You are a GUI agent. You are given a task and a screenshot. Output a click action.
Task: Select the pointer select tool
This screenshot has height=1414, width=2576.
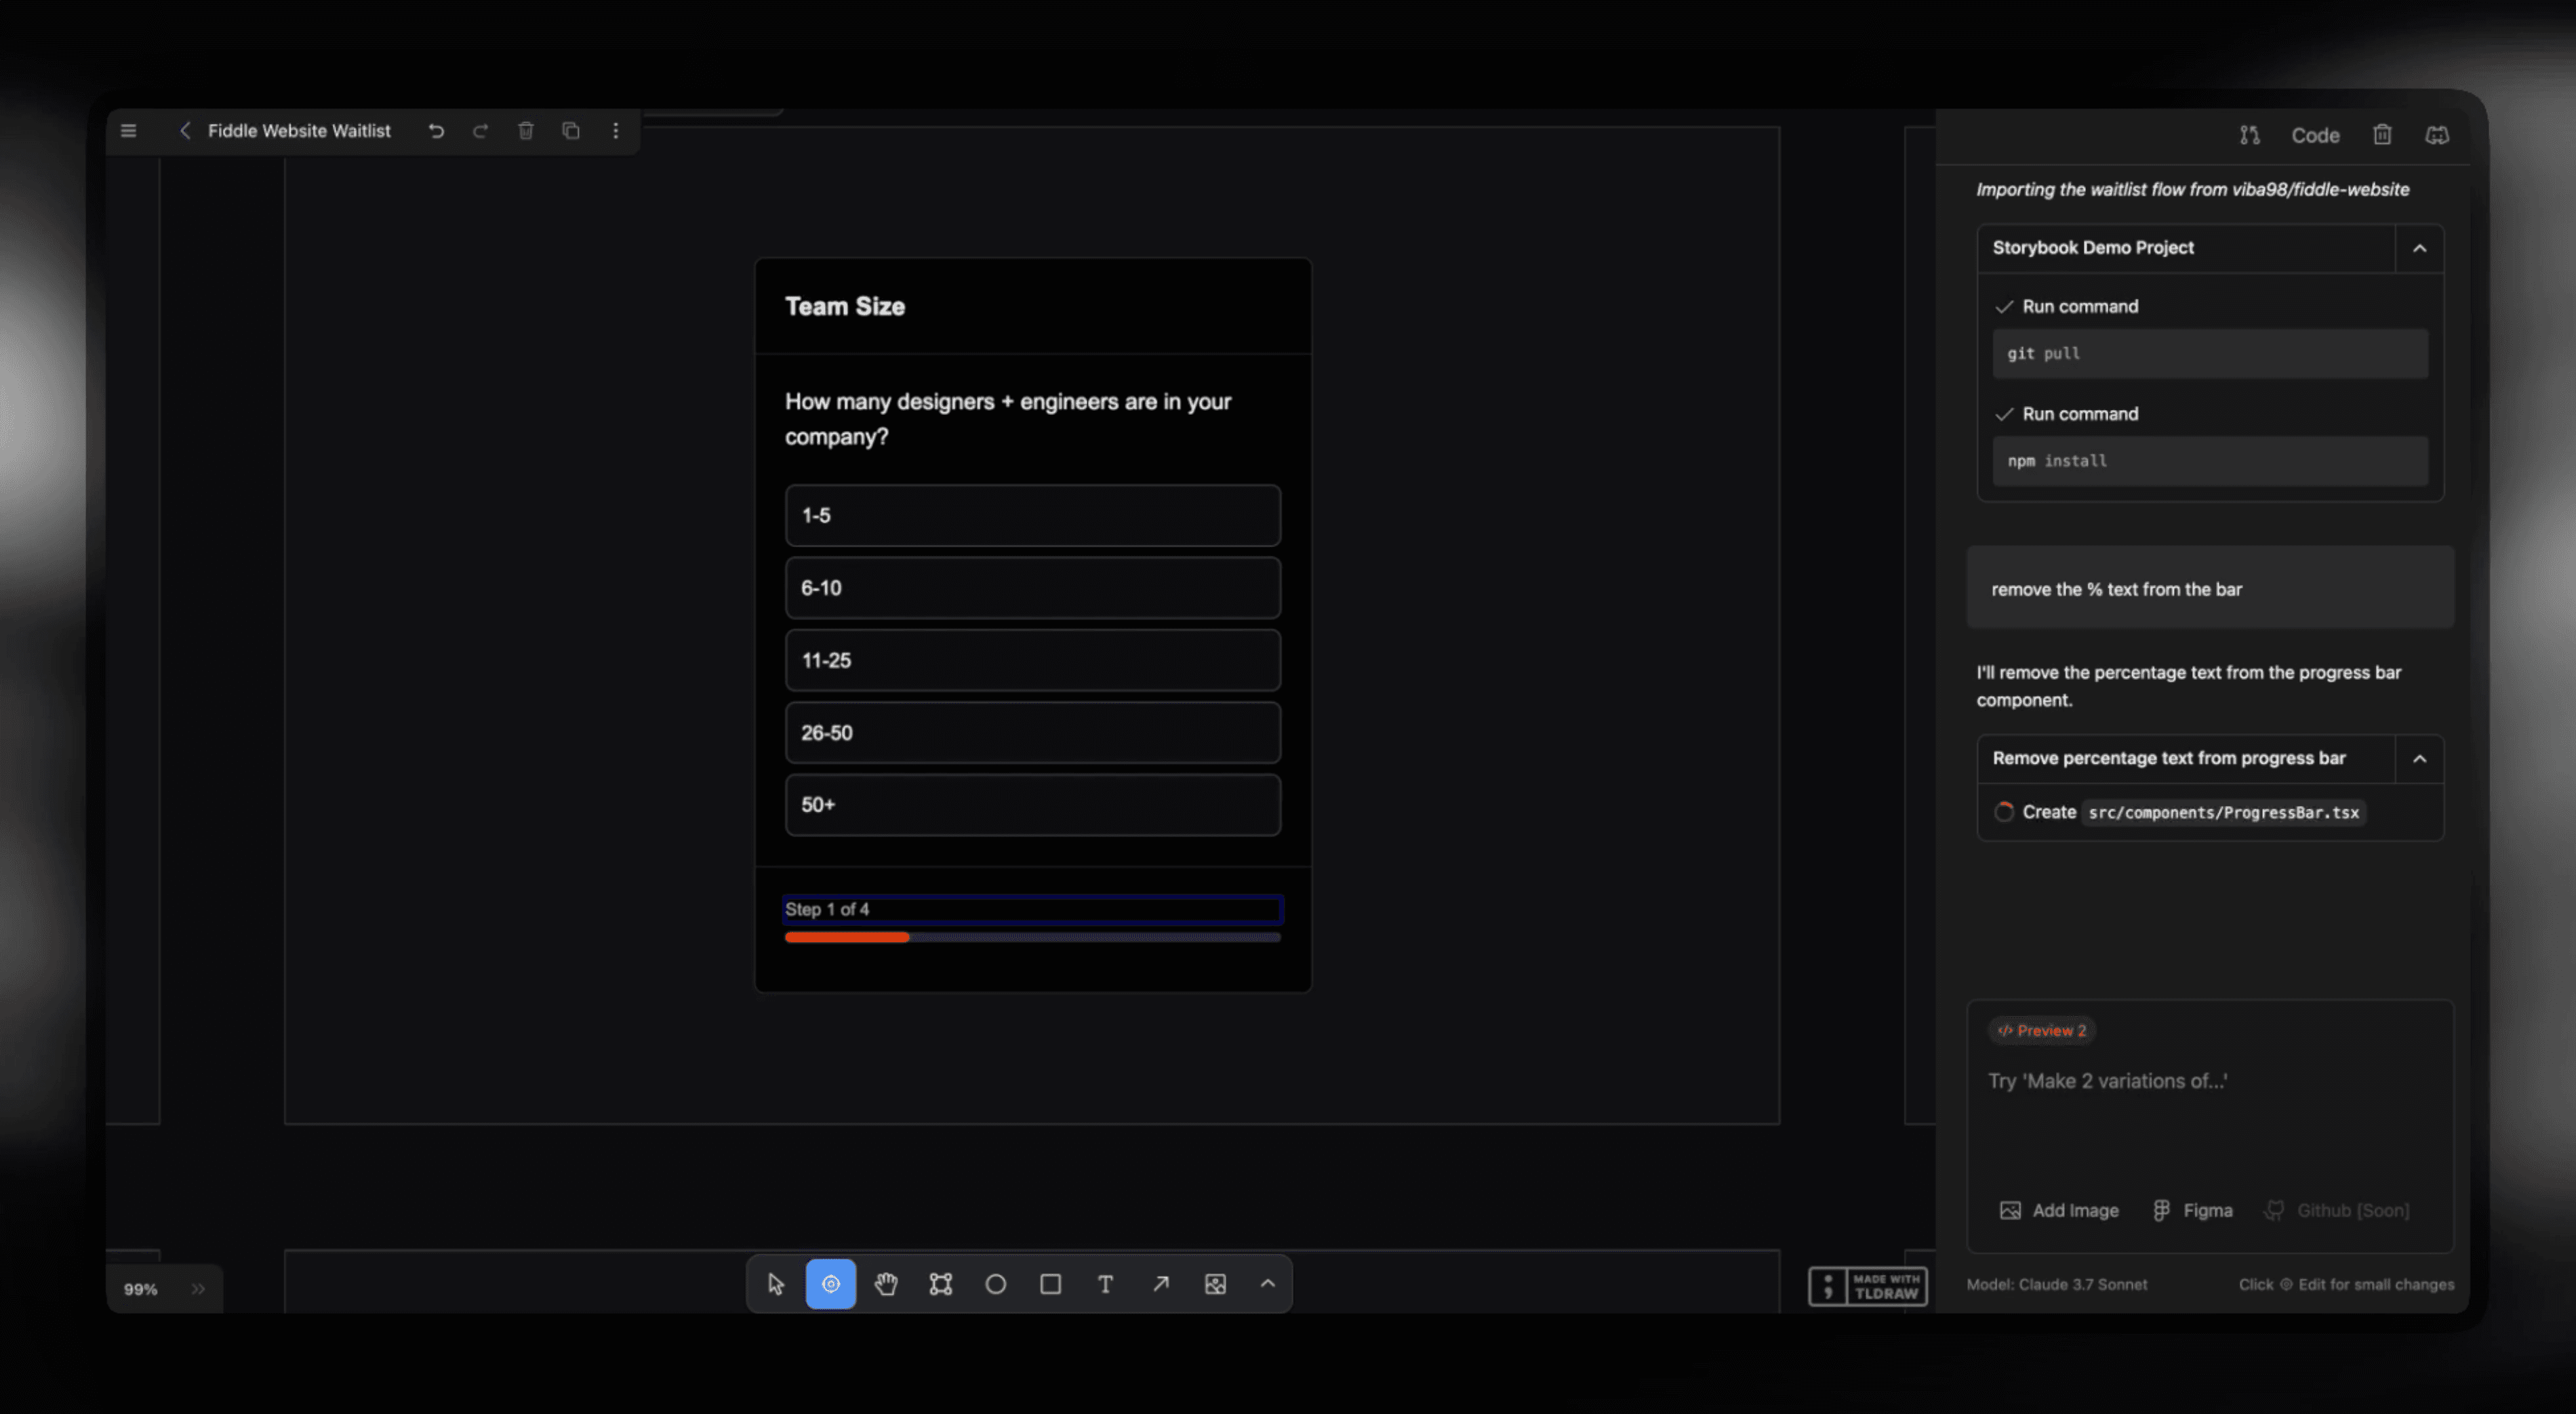(776, 1284)
